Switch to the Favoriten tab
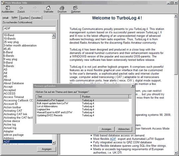Image resolution: width=179 pixels, height=156 pixels. pyautogui.click(x=36, y=18)
